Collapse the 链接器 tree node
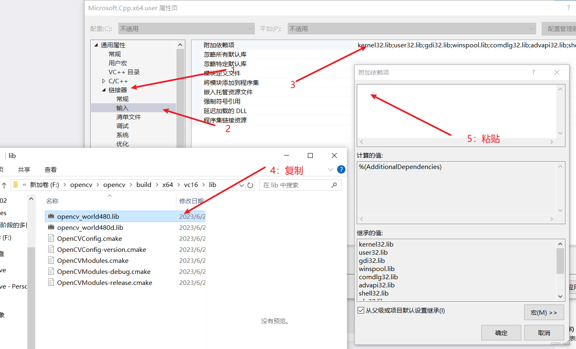 [x=104, y=90]
